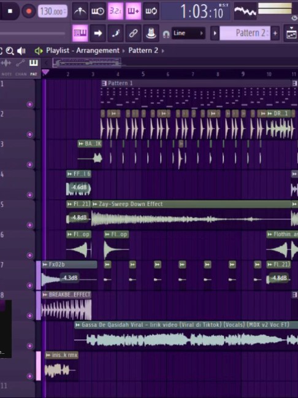Viewport: 298px width, 398px height.
Task: Open the Pattern 2 selector
Action: (245, 33)
